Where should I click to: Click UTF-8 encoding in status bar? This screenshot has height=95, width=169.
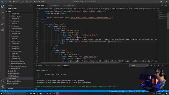138,91
